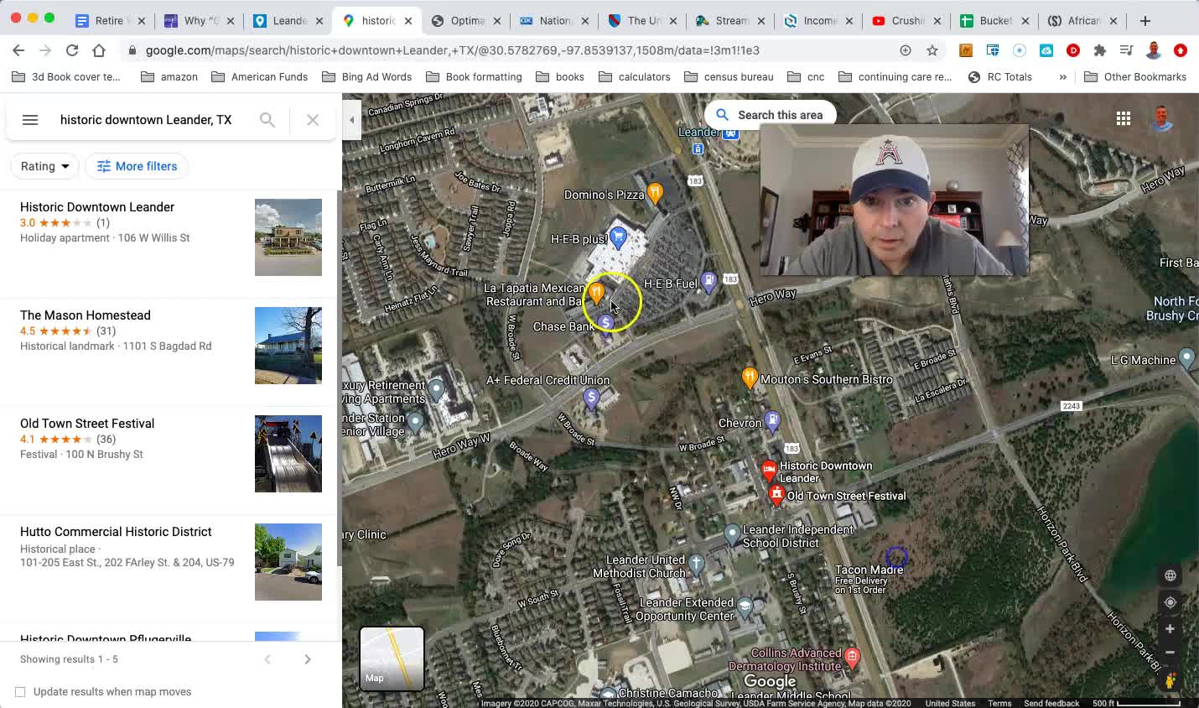Go to next page of results
This screenshot has width=1199, height=708.
308,659
